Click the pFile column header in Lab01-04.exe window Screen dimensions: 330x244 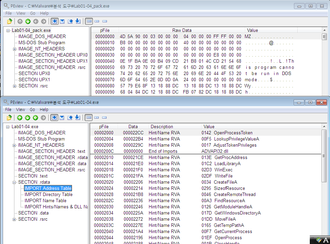[x=104, y=126]
